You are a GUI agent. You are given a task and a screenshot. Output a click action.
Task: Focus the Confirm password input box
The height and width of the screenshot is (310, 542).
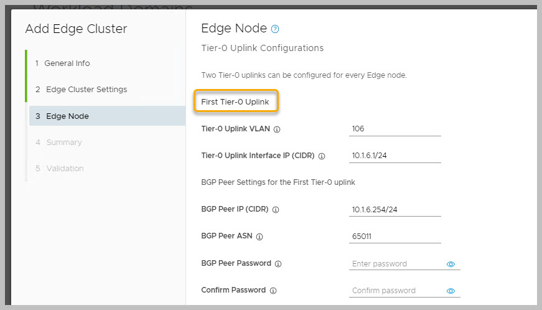click(396, 291)
